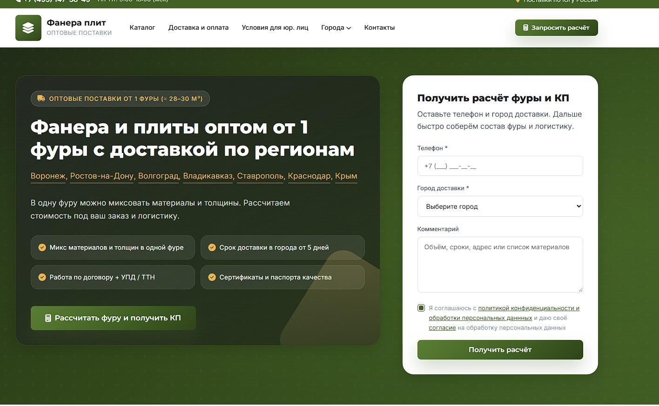Select the Контакты navigation item
The height and width of the screenshot is (406, 659).
pyautogui.click(x=379, y=27)
